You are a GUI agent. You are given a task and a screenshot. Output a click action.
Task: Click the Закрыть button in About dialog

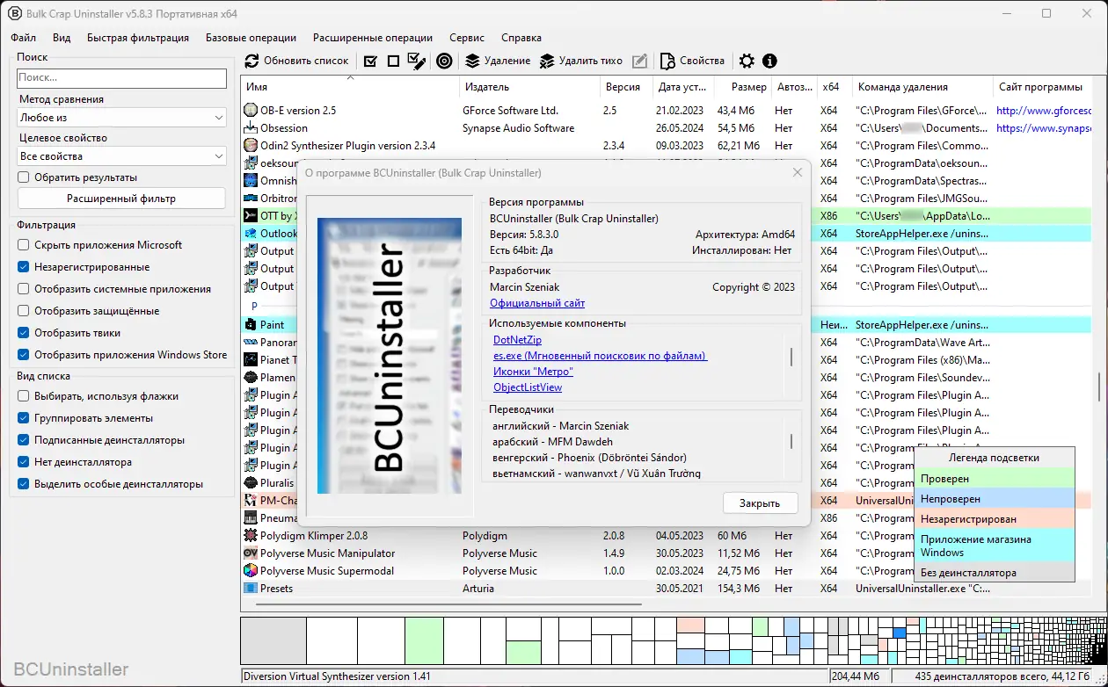point(760,503)
